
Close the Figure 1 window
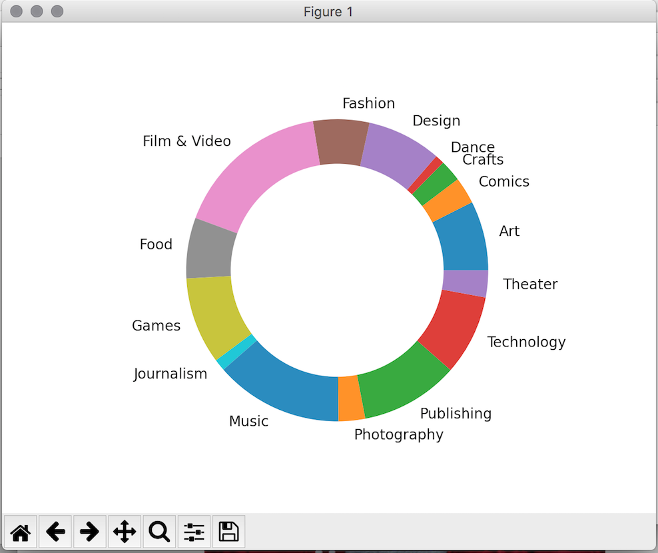pyautogui.click(x=17, y=11)
